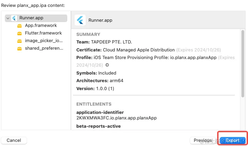Click the ENTITLEMENTS section heading
The image size is (248, 146).
point(94,104)
